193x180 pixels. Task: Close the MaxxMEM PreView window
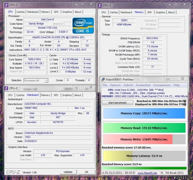182,78
